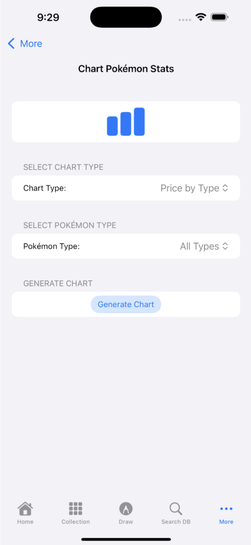Open the More ellipsis icon
This screenshot has height=545, width=251.
pos(226,509)
